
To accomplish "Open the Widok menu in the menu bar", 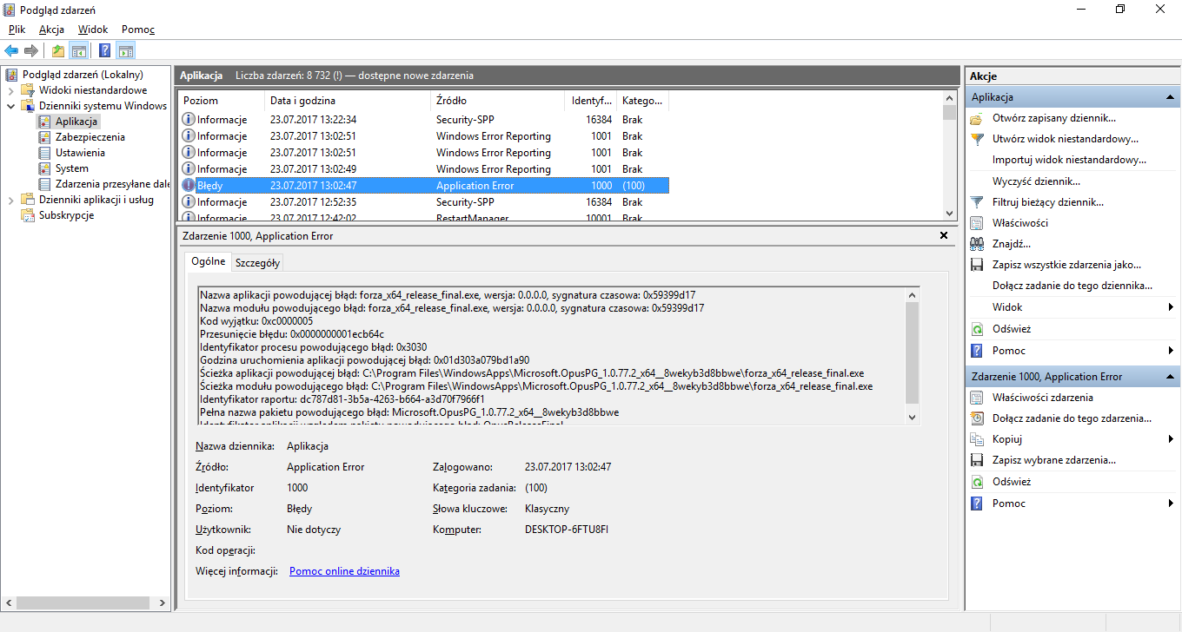I will click(x=93, y=30).
